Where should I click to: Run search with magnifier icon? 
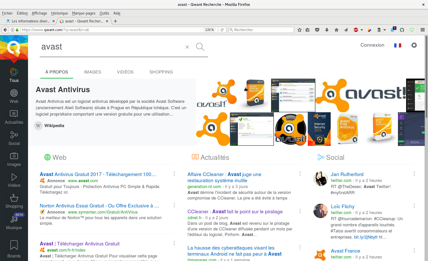200,47
